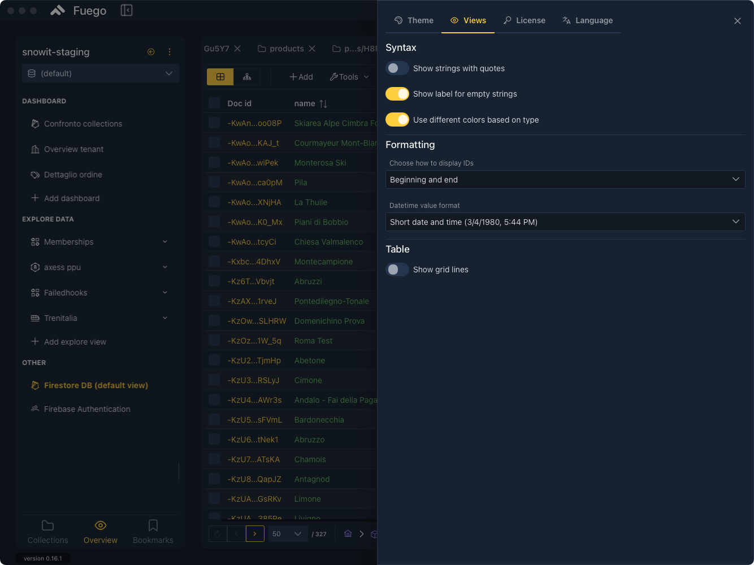Enable Show grid lines toggle

click(x=397, y=270)
